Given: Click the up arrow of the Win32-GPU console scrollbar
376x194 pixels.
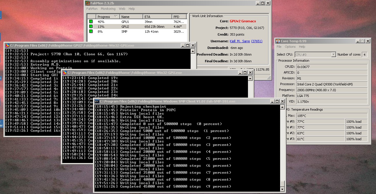Looking at the screenshot, I should tap(250, 78).
